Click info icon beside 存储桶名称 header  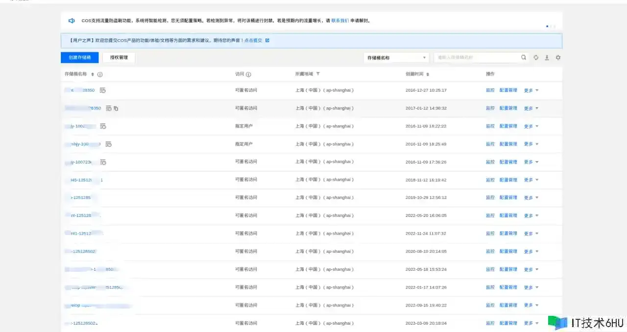(100, 74)
